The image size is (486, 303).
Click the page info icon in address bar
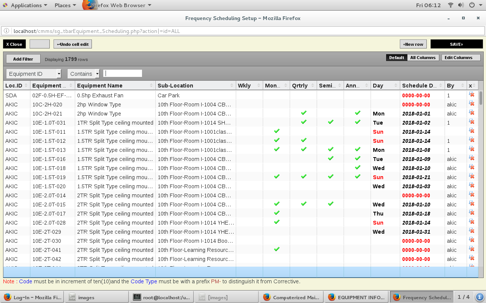click(x=7, y=31)
